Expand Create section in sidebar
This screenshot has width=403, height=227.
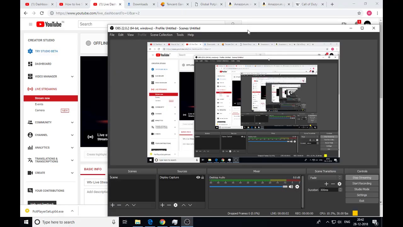72,173
